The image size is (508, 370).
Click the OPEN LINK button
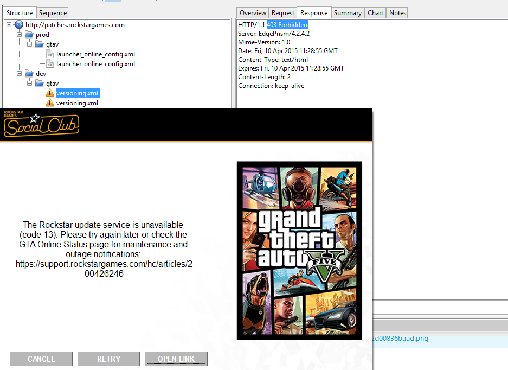(176, 359)
